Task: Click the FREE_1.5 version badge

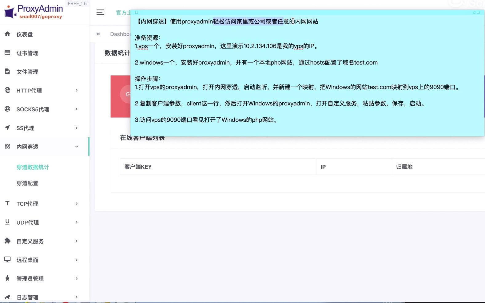Action: pos(77,4)
